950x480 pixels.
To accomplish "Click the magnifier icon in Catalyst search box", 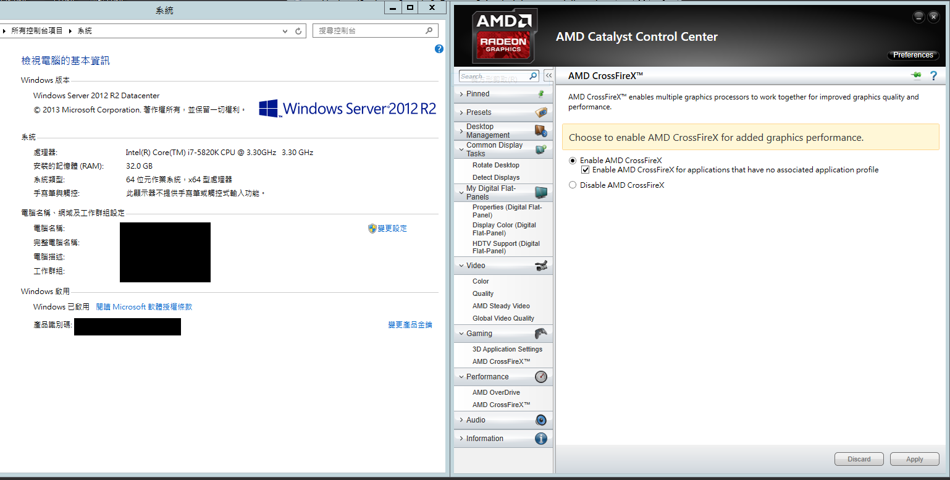I will 533,76.
